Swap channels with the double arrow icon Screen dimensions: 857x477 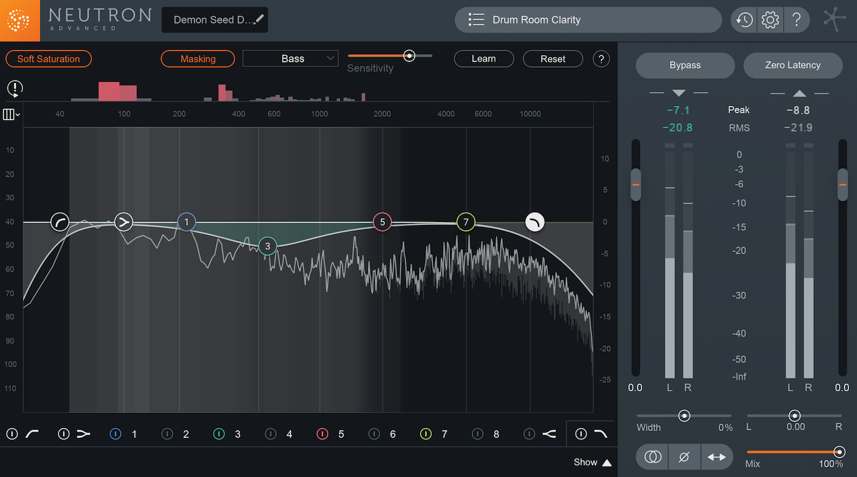click(x=717, y=457)
